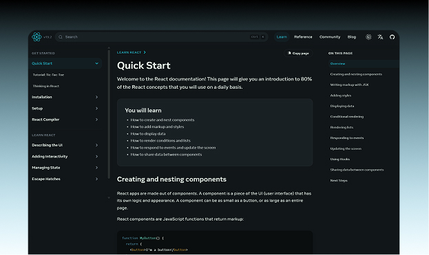Jump to Rendering lists section link
429x255 pixels.
point(342,128)
